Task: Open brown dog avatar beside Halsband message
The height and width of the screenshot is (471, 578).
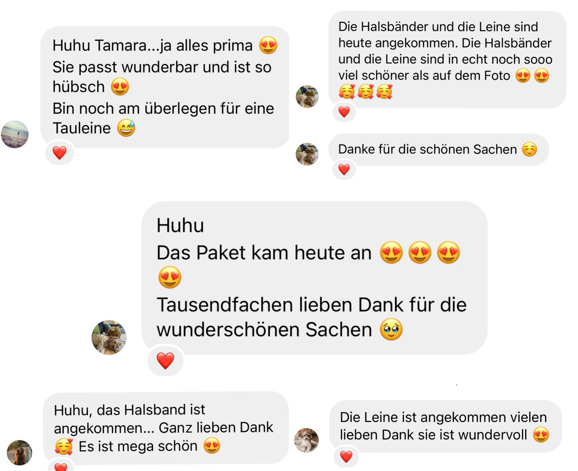Action: 19,453
